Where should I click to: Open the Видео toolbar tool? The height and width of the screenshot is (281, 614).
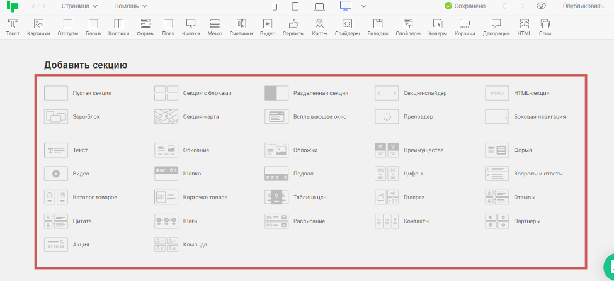(268, 28)
